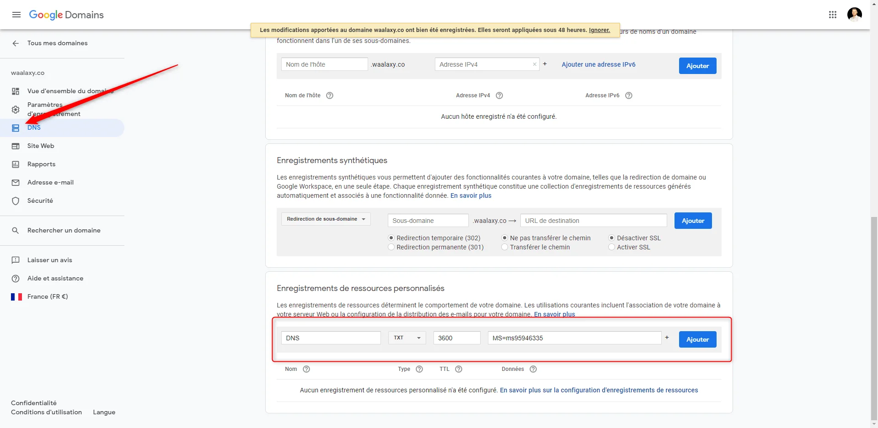
Task: Click Tous mes domaines link
Action: click(57, 43)
